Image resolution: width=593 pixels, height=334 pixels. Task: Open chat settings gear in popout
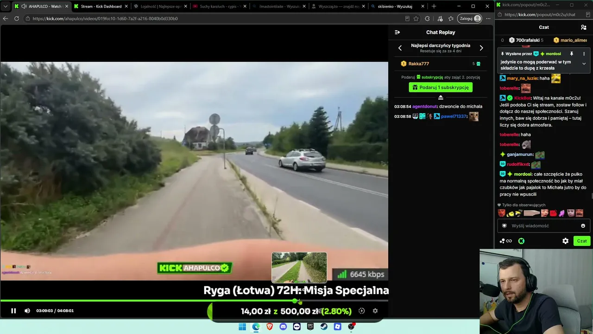coord(565,241)
